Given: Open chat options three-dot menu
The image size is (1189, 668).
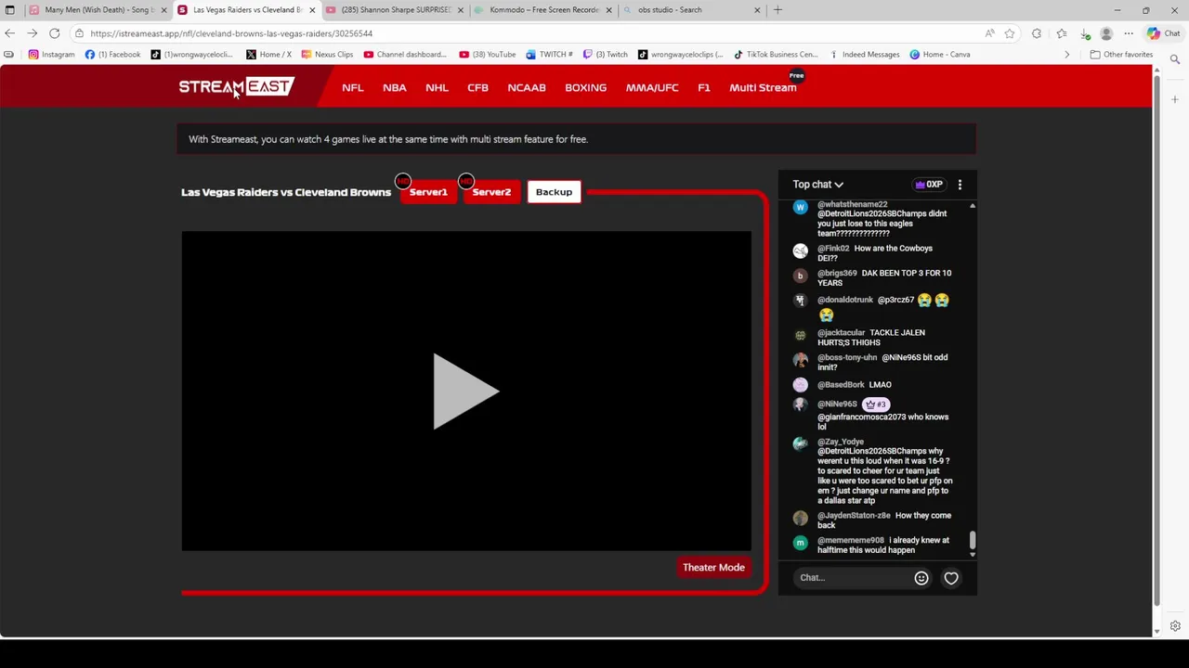Looking at the screenshot, I should (x=960, y=185).
